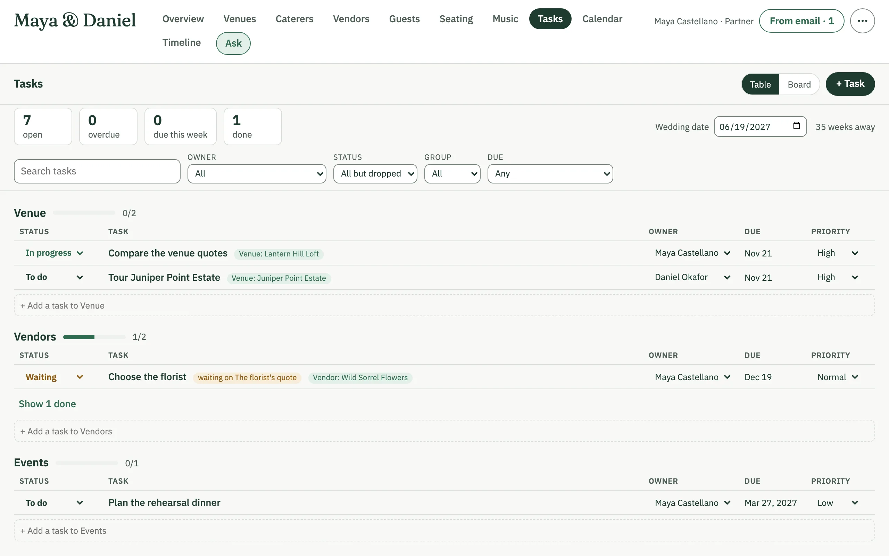Viewport: 889px width, 556px height.
Task: Click the waiting on The florist's quote tag
Action: click(247, 378)
